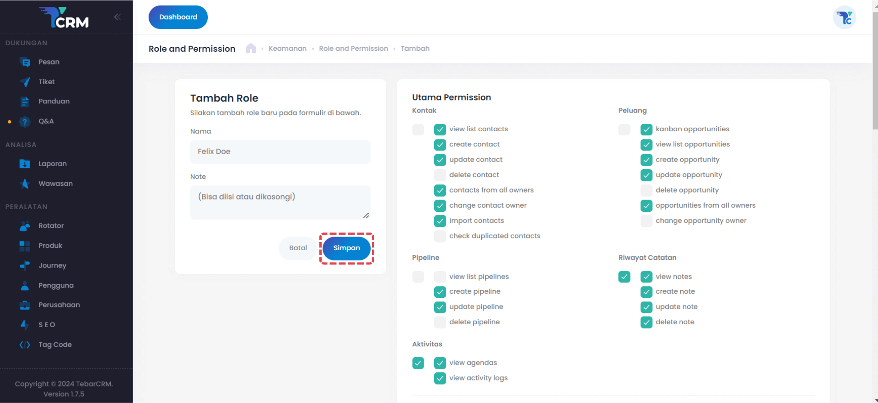Click the home icon in breadcrumb
The height and width of the screenshot is (403, 878).
point(251,48)
